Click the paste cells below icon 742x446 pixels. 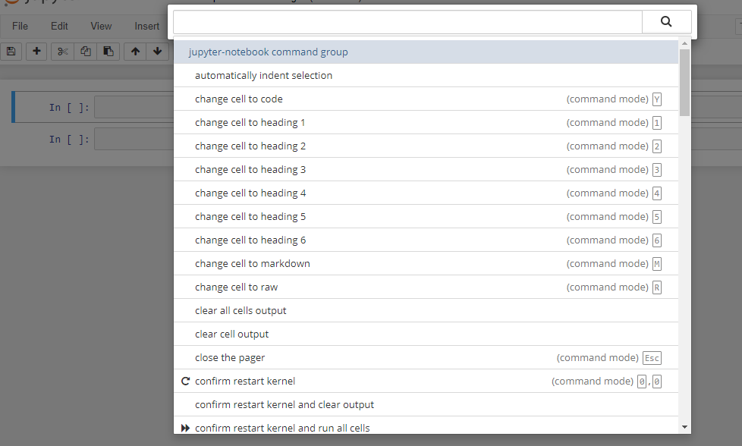[108, 51]
